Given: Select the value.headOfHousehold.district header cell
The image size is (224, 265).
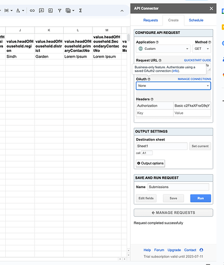Looking at the screenshot, I should (x=49, y=43).
